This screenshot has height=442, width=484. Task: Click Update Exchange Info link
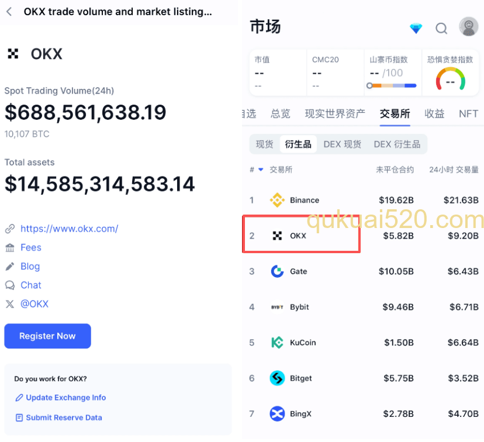point(65,398)
